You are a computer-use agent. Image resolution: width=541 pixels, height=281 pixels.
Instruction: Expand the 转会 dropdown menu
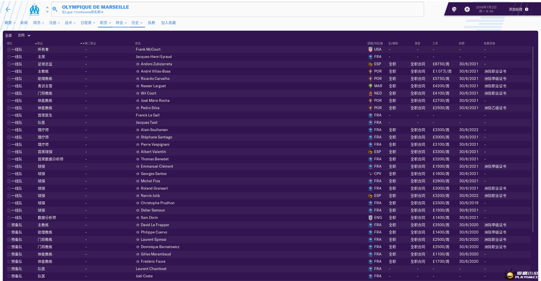tap(121, 23)
